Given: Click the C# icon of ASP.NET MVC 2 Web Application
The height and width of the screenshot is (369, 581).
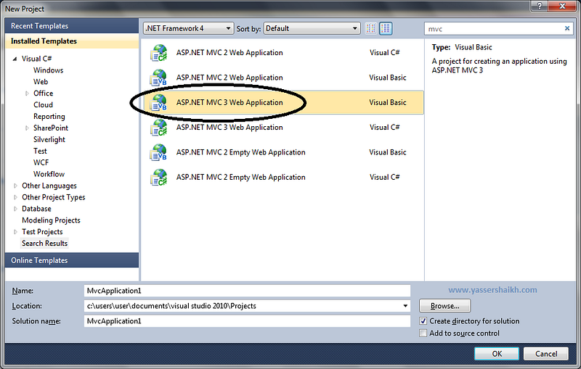Looking at the screenshot, I should (x=158, y=53).
